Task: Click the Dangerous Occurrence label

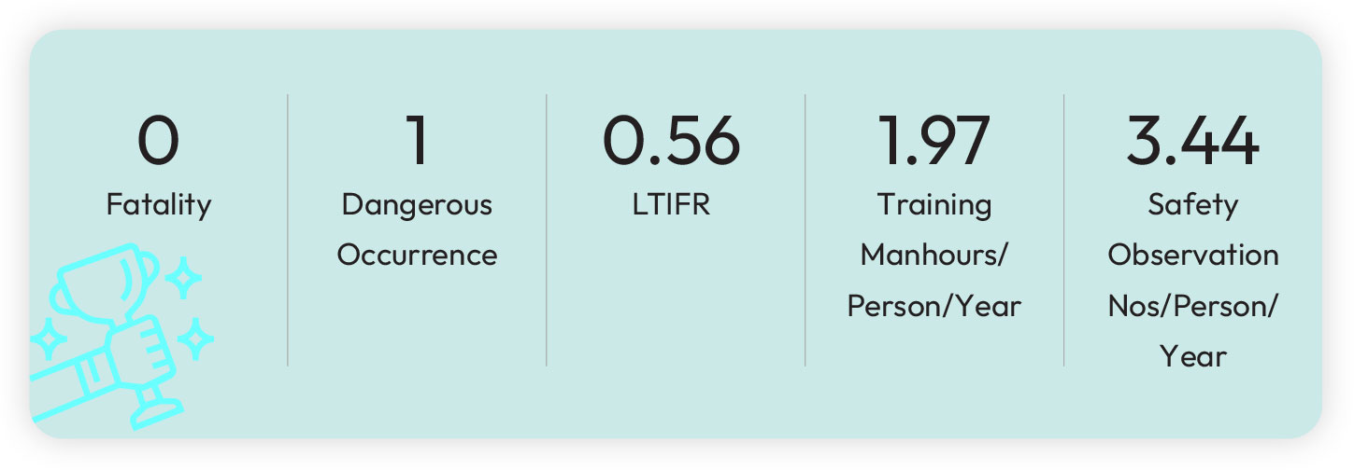Action: [x=417, y=229]
